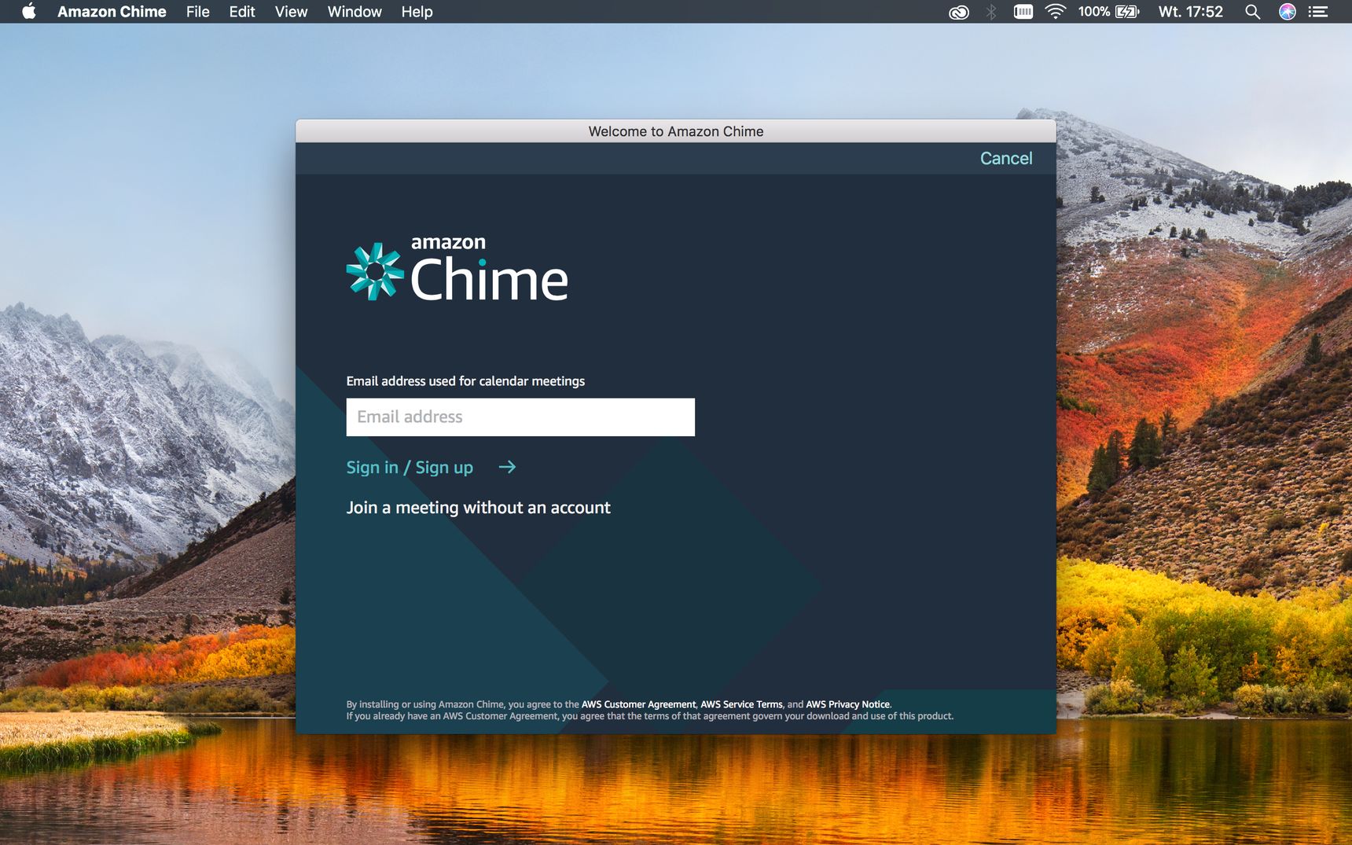The width and height of the screenshot is (1352, 845).
Task: Focus the Email address input field
Action: click(x=520, y=417)
